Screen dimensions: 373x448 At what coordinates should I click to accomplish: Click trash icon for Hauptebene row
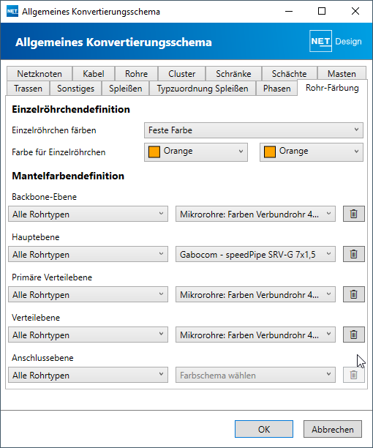[x=353, y=254]
